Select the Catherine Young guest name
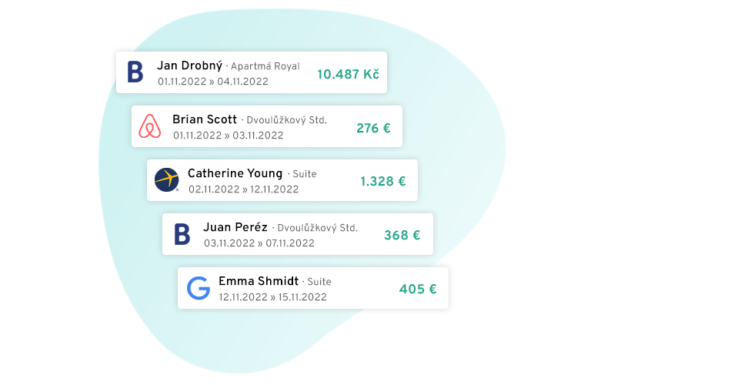Viewport: 731px width, 385px height. point(235,173)
